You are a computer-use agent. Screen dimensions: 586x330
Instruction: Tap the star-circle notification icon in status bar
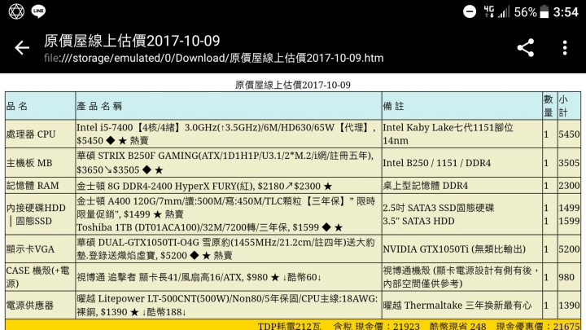click(x=16, y=11)
